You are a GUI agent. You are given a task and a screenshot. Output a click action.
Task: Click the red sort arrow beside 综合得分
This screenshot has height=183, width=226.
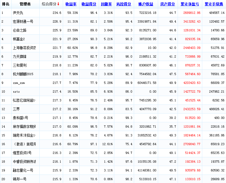58,4
